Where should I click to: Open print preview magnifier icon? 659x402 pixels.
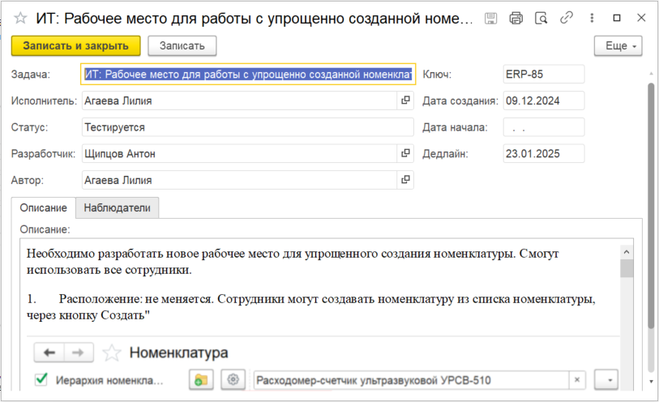(x=541, y=18)
